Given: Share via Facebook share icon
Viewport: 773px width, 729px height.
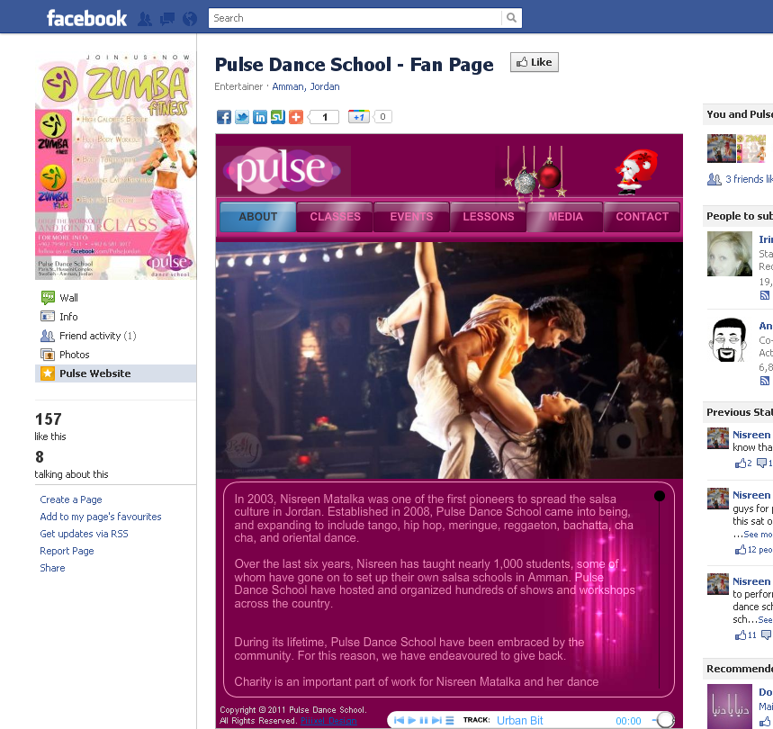Looking at the screenshot, I should tap(224, 117).
